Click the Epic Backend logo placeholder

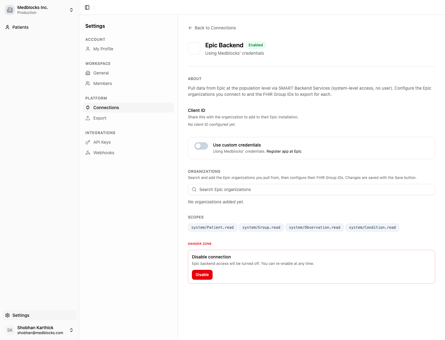pyautogui.click(x=194, y=49)
